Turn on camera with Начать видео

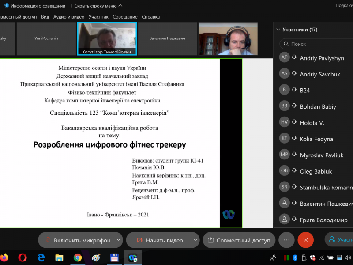click(x=160, y=240)
